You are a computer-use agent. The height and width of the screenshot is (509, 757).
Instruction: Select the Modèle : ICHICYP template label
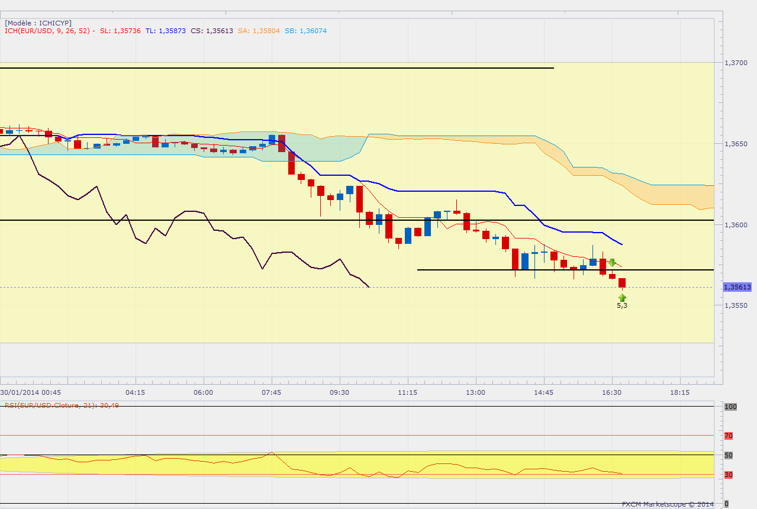click(x=38, y=23)
